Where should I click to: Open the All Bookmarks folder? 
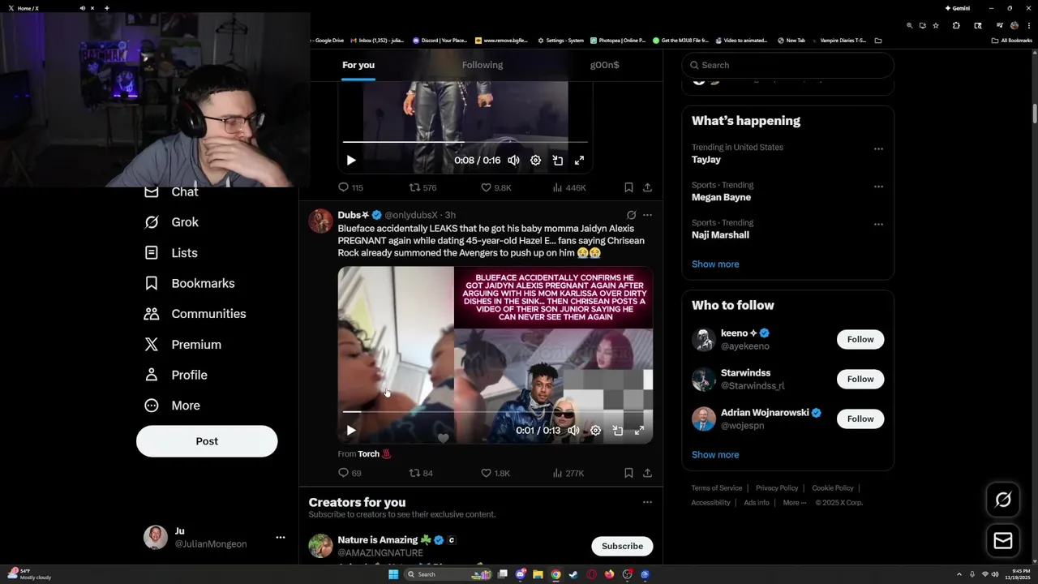coord(1011,41)
